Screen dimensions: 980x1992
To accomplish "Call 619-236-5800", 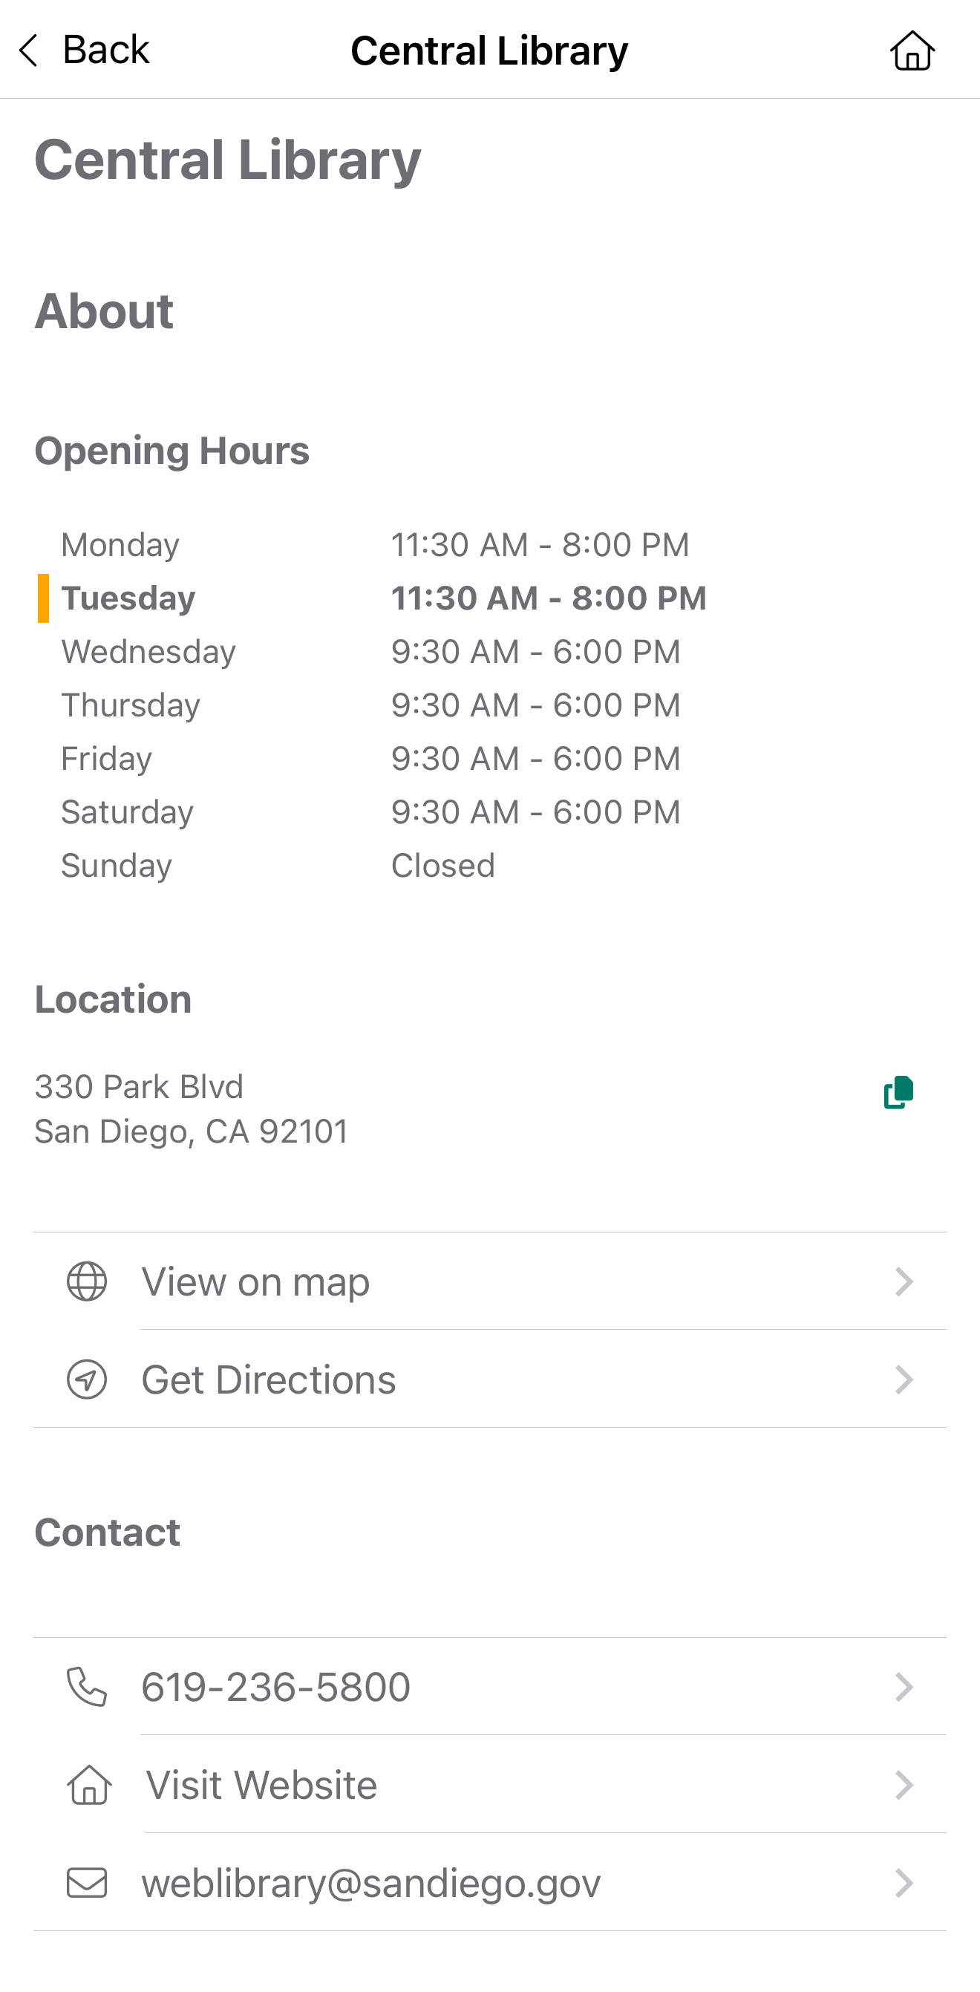I will [491, 1687].
